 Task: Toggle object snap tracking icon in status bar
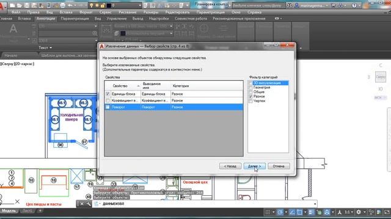(292, 212)
